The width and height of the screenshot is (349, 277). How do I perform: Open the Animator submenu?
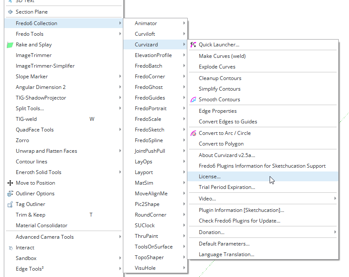[x=155, y=23]
